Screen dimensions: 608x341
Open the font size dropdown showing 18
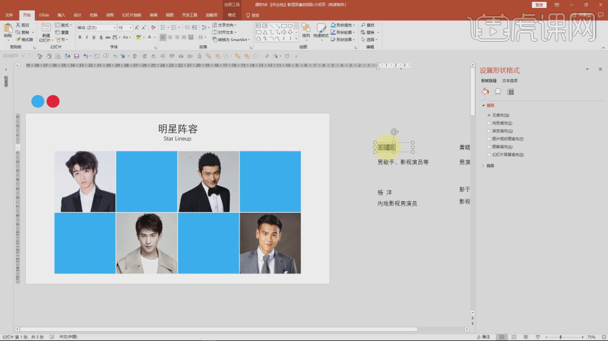click(130, 28)
